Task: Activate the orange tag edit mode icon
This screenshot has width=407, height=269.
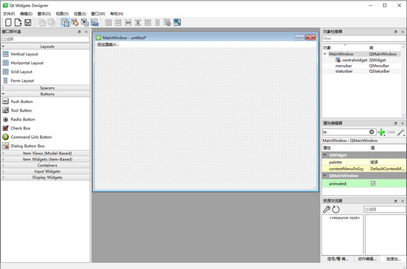Action: point(75,22)
